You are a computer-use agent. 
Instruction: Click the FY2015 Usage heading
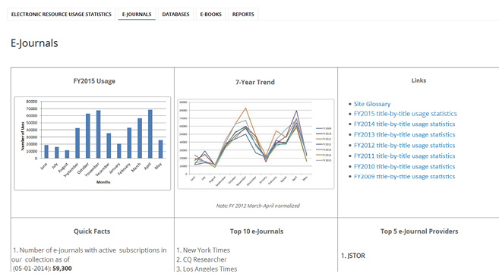(x=94, y=81)
